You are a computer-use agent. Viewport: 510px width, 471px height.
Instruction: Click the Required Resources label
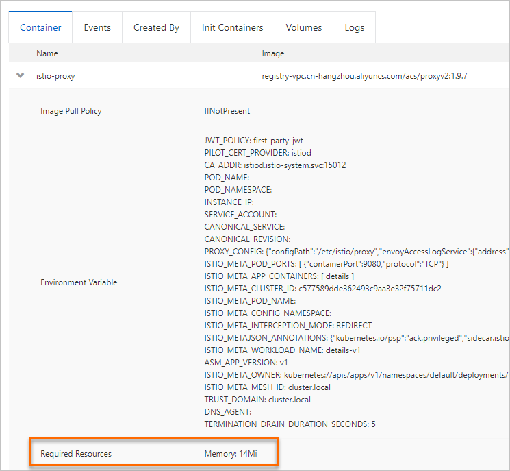(76, 454)
